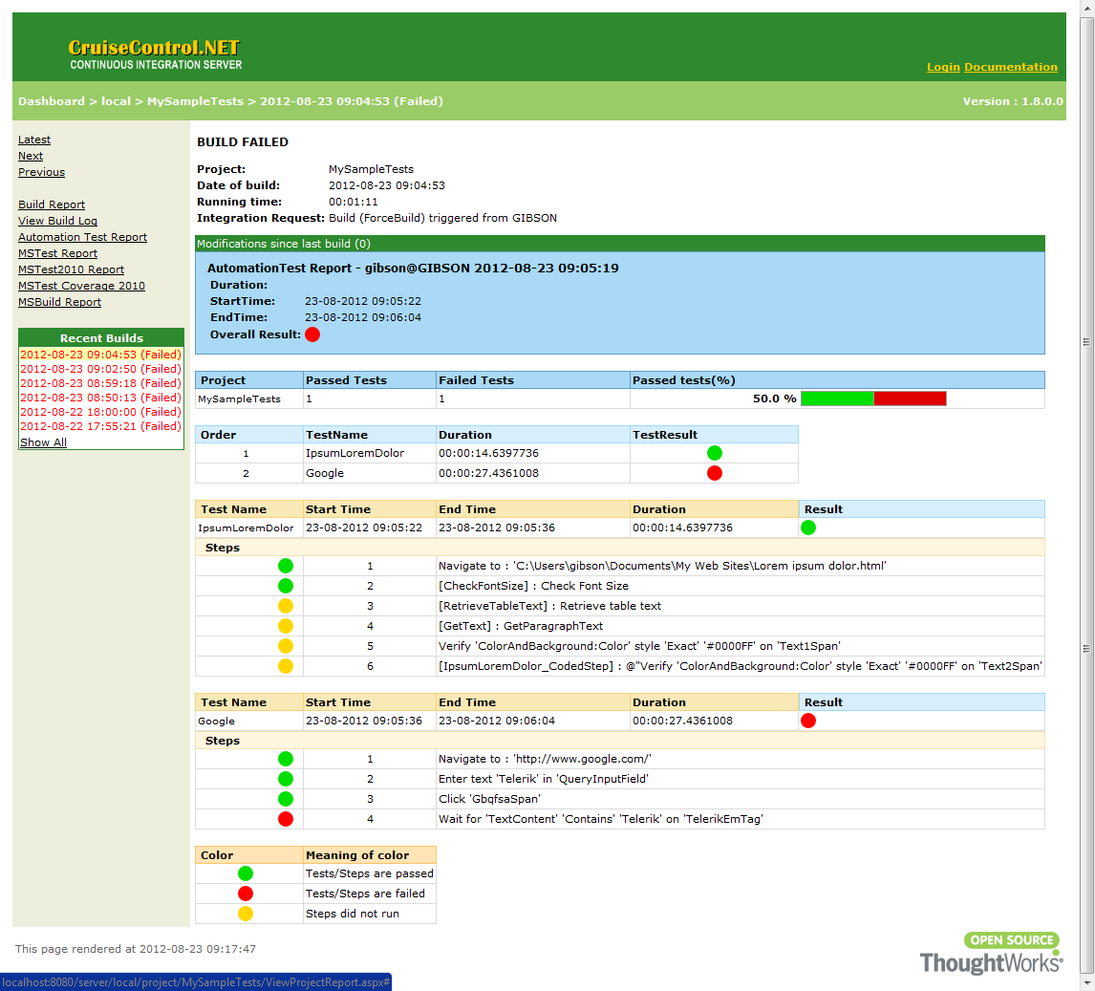Go to Dashboard in breadcrumb
The height and width of the screenshot is (991, 1095).
point(51,101)
